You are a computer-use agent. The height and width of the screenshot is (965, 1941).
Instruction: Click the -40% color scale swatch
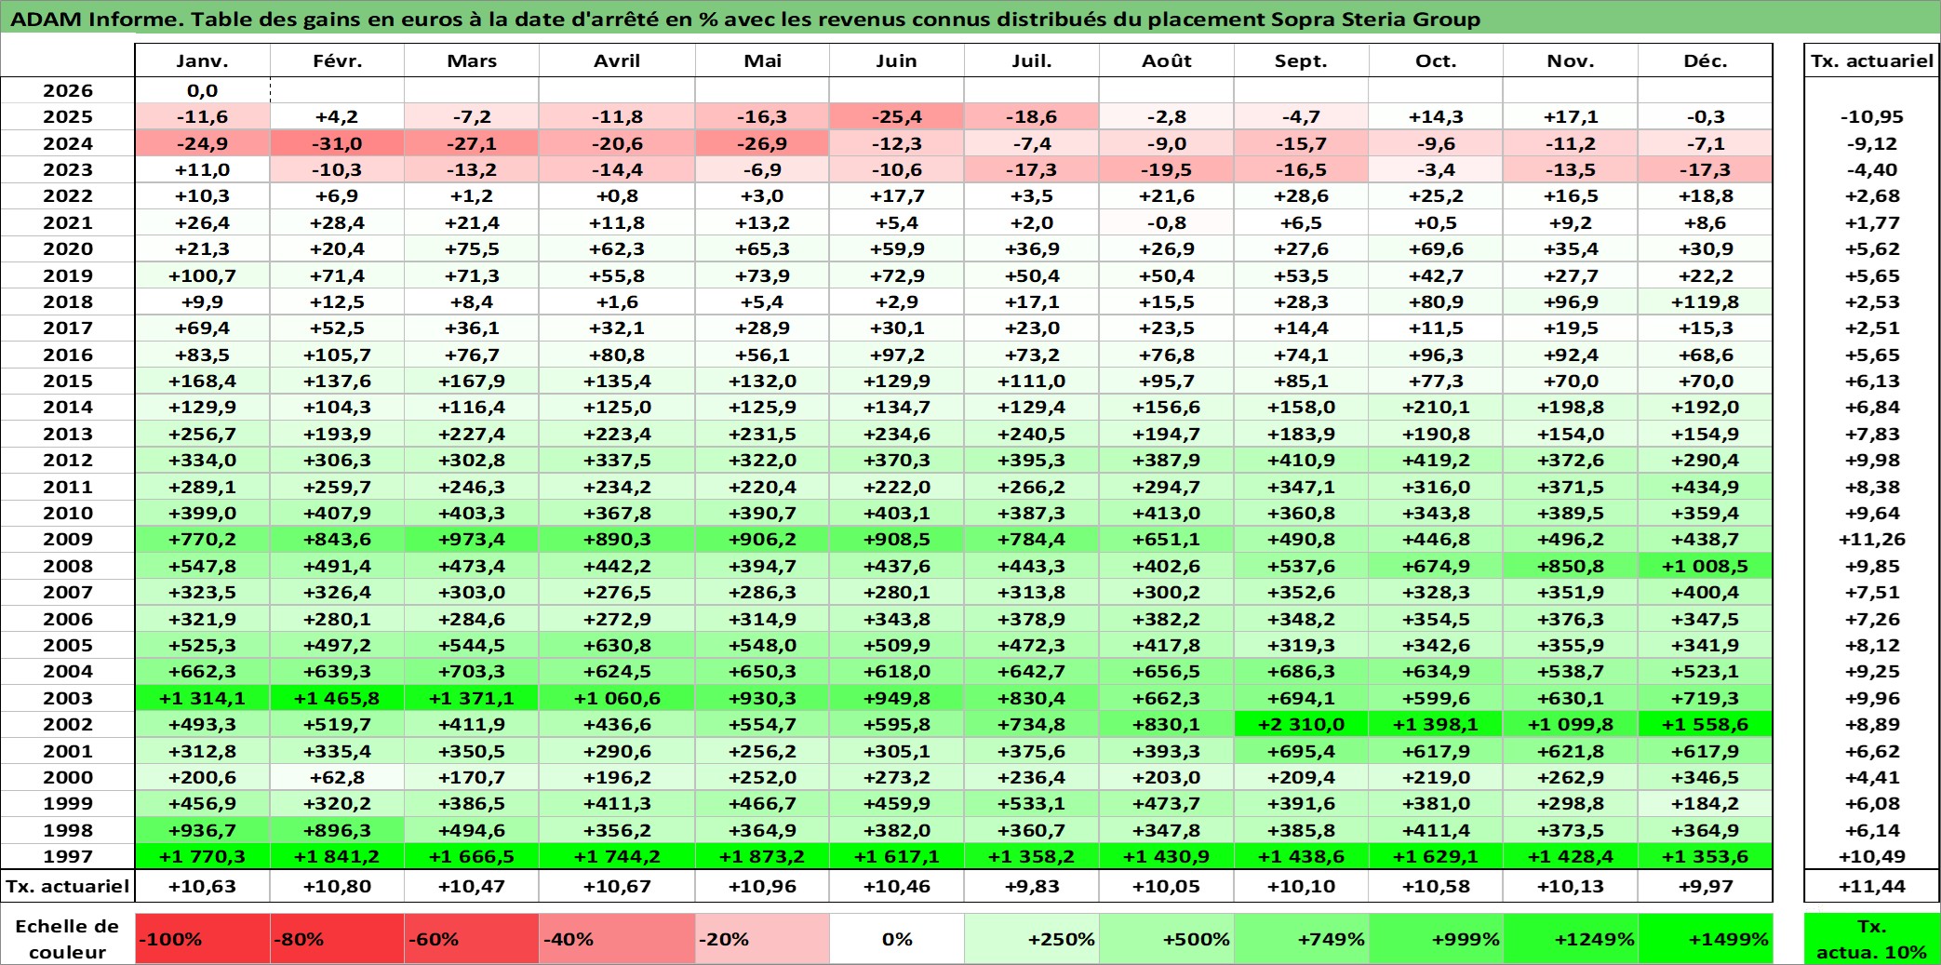pyautogui.click(x=617, y=939)
